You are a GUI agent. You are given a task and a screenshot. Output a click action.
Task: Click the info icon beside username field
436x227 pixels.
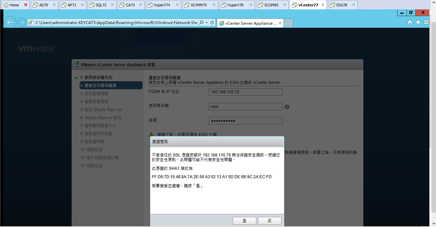pyautogui.click(x=287, y=107)
